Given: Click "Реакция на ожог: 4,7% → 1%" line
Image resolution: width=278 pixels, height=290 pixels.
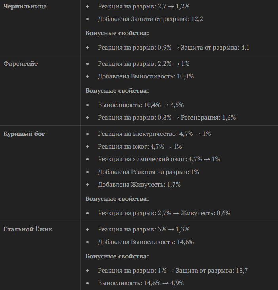Looking at the screenshot, I should tap(140, 147).
